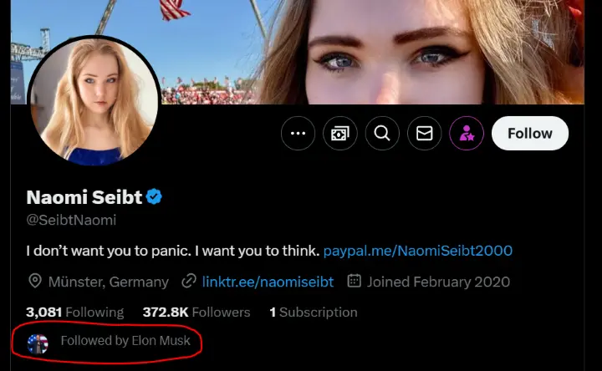Click the purple subscribe person-star icon
Viewport: 602px width, 371px height.
pyautogui.click(x=467, y=133)
